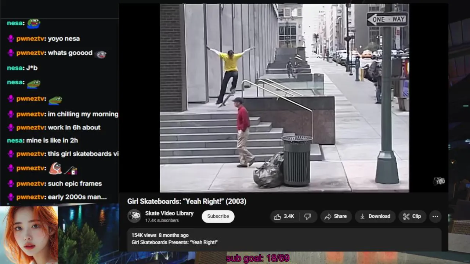The height and width of the screenshot is (264, 470).
Task: Click the "sub goal: 18/69" overlay text
Action: pyautogui.click(x=258, y=258)
